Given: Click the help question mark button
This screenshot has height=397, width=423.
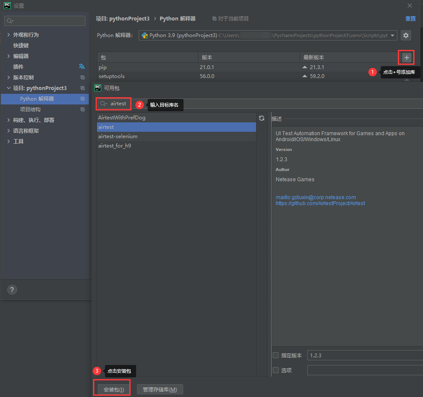Looking at the screenshot, I should [12, 290].
